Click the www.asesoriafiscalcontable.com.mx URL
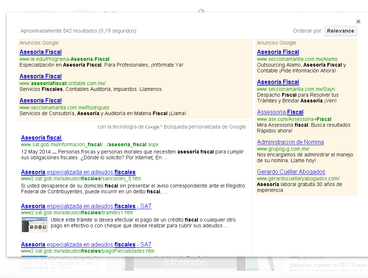Viewport: 368px width, 278px height. click(x=62, y=83)
